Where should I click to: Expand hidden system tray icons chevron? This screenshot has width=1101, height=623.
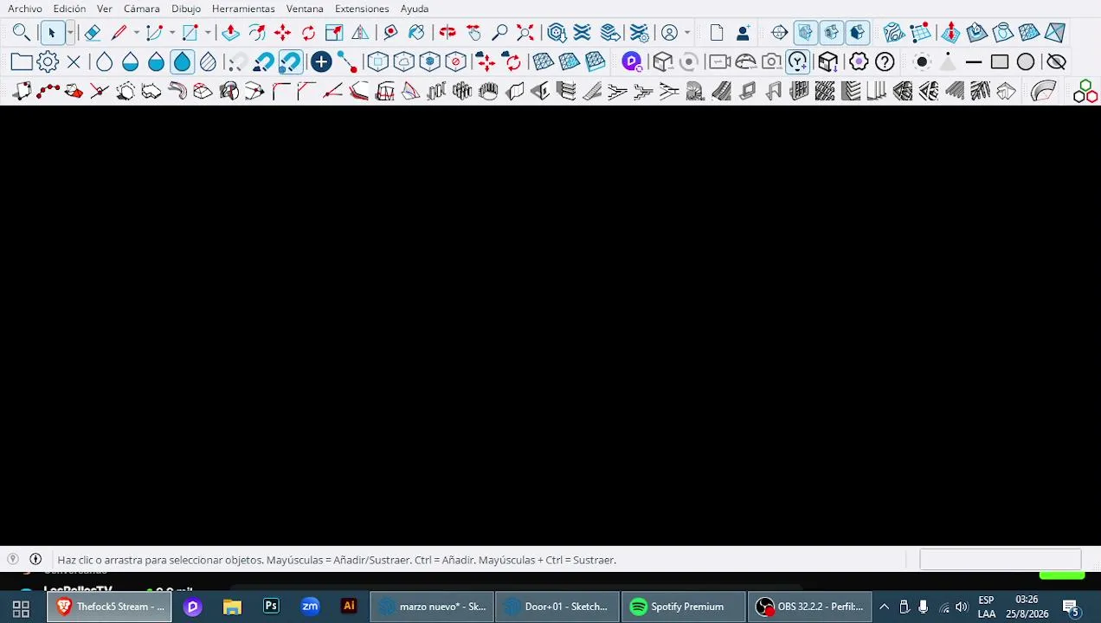[884, 607]
